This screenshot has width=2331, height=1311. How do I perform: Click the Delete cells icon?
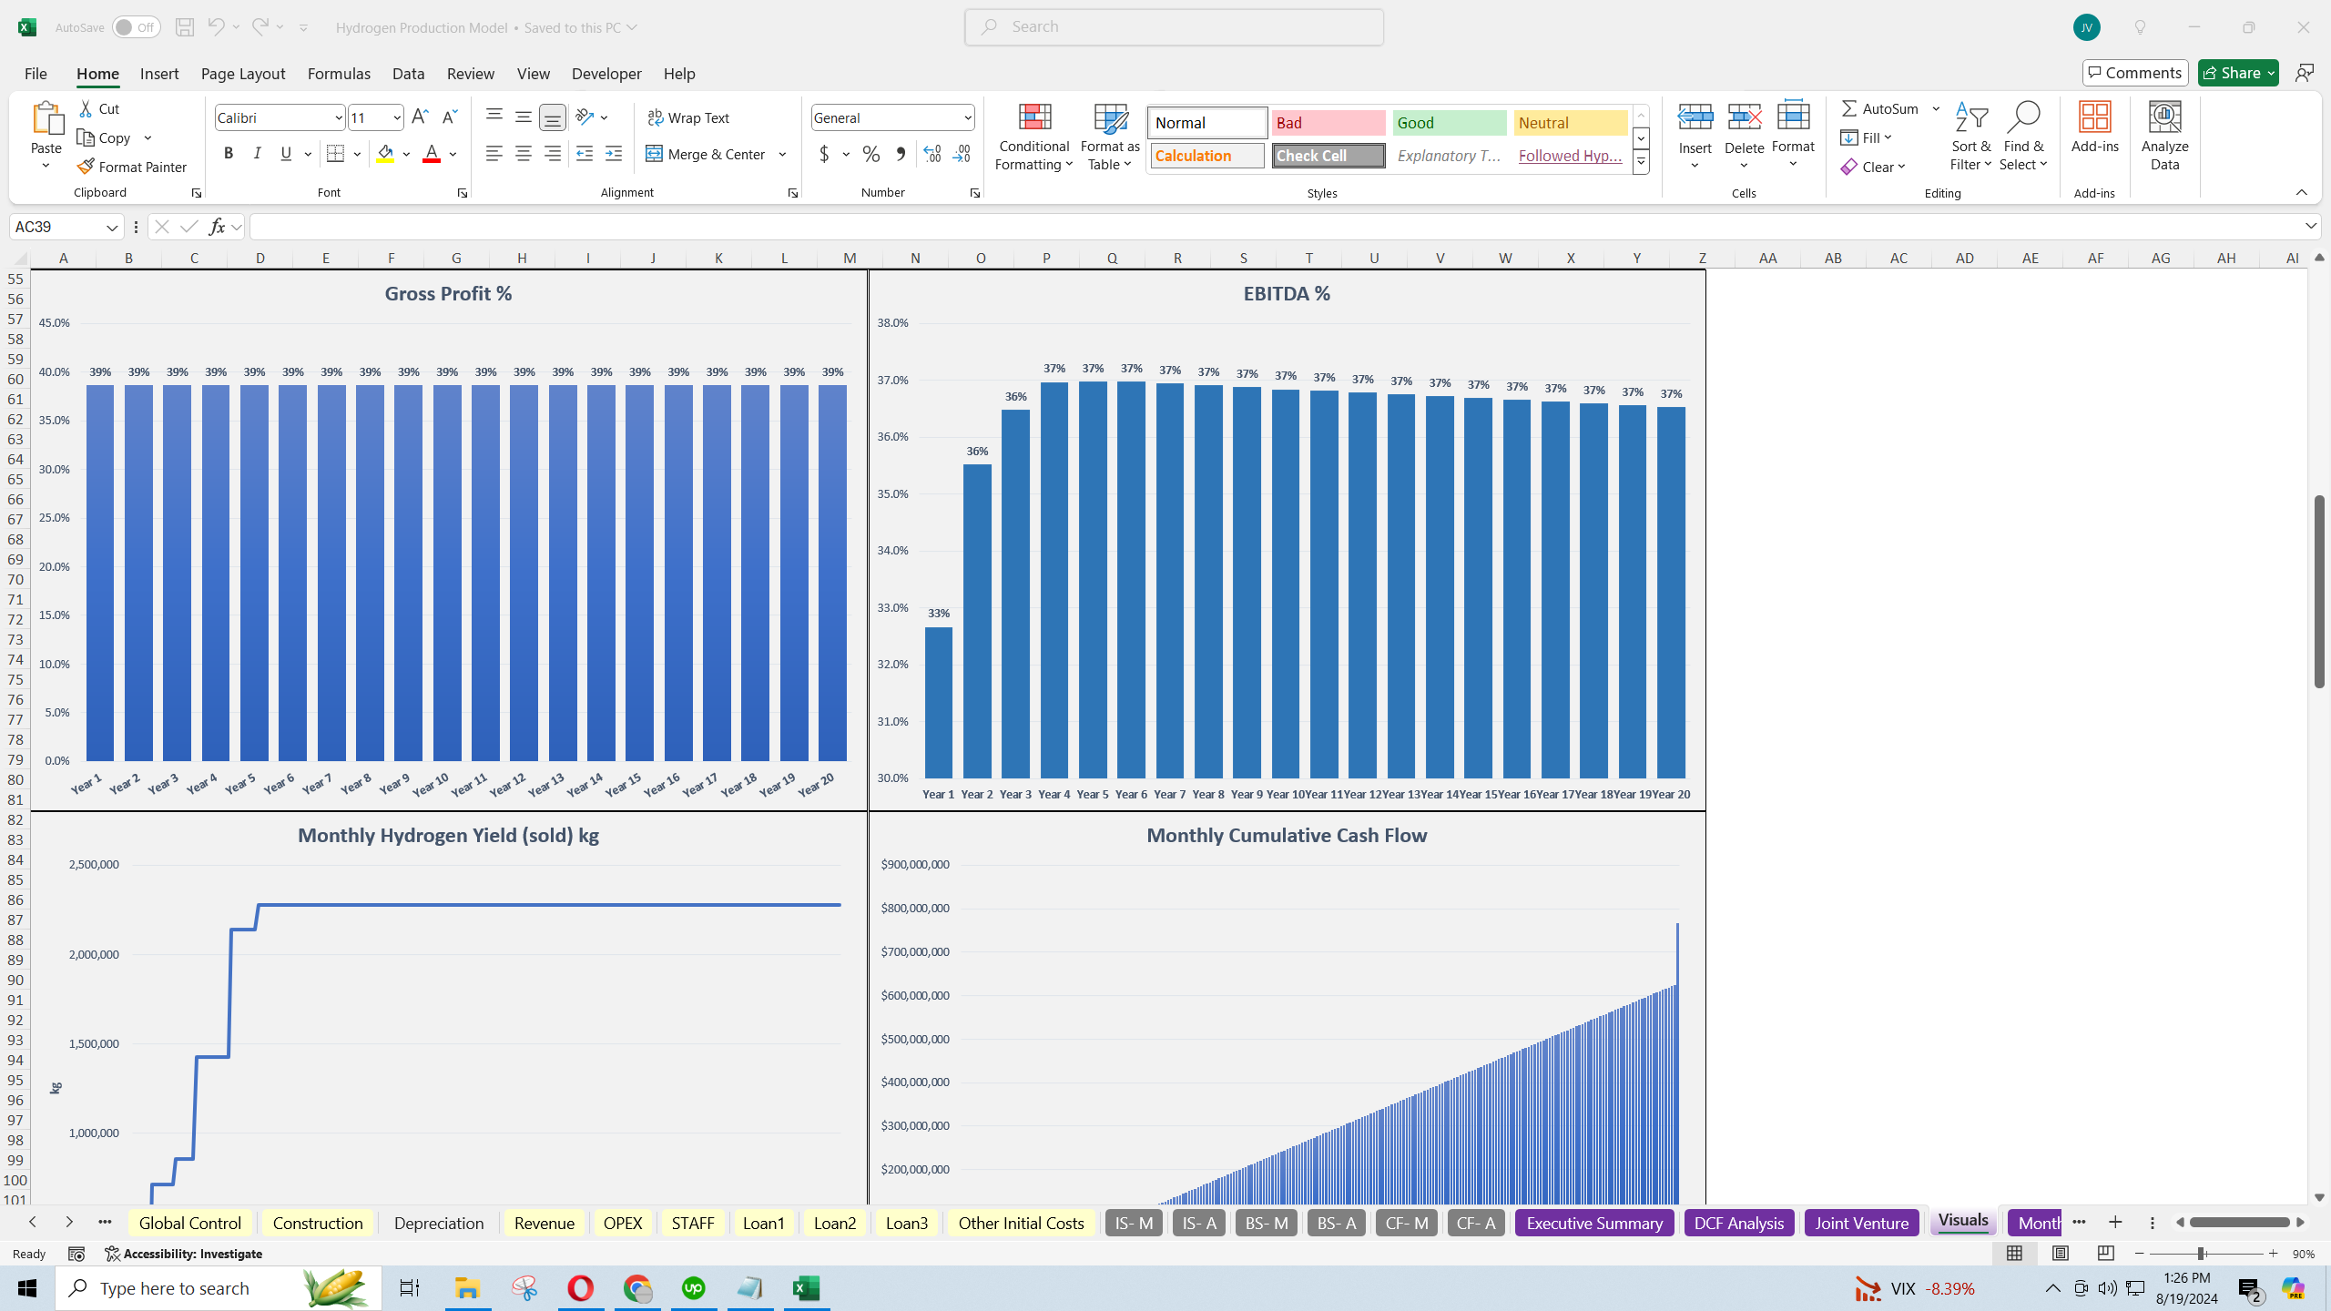[x=1744, y=117]
